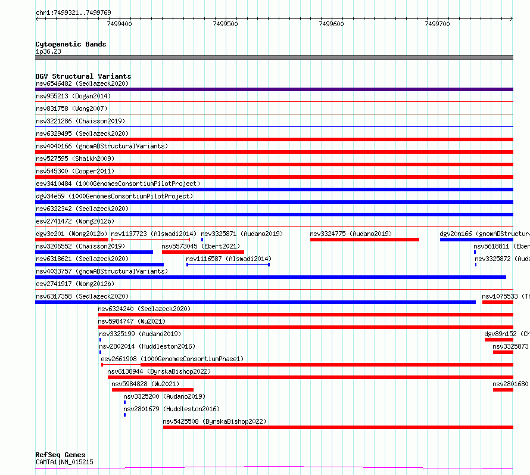530x475 pixels.
Task: Click nsv5984747 (Wu2021) label
Action: coord(132,321)
